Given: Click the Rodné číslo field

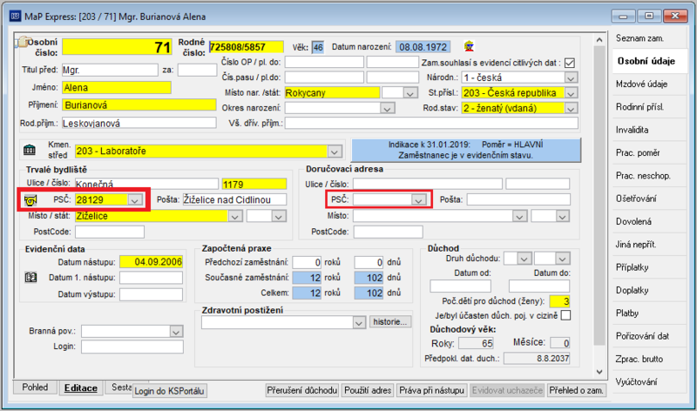Looking at the screenshot, I should tap(247, 47).
